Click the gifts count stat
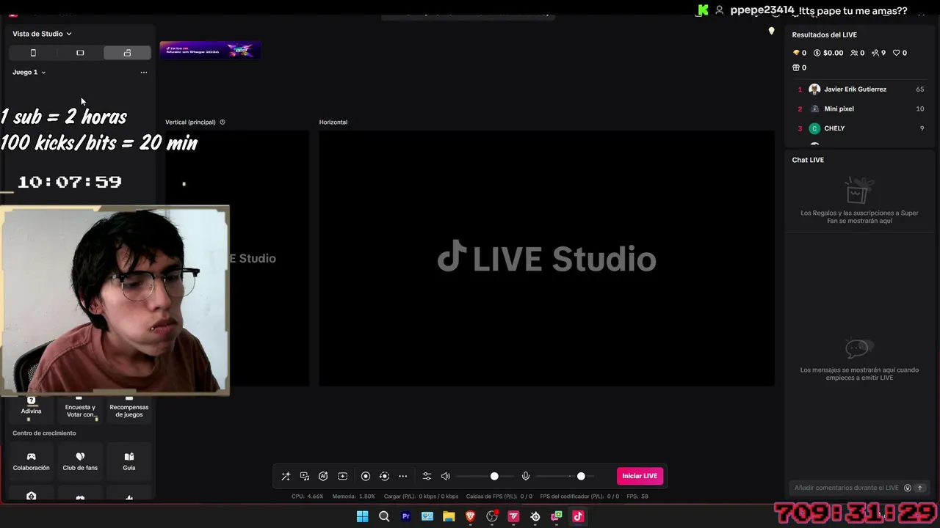940x528 pixels. coord(799,67)
